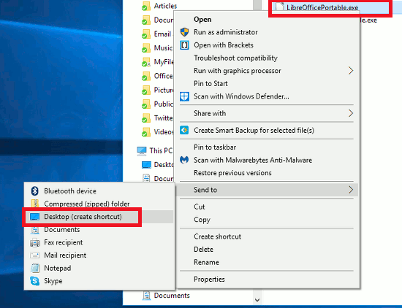402x308 pixels.
Task: Click the Music folder icon
Action: click(146, 48)
